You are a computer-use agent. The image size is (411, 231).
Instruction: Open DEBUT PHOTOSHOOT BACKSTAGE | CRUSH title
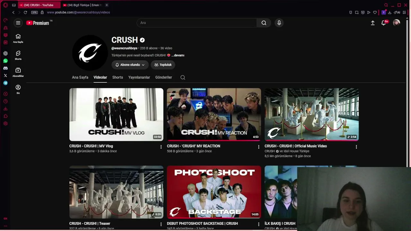[x=202, y=223]
